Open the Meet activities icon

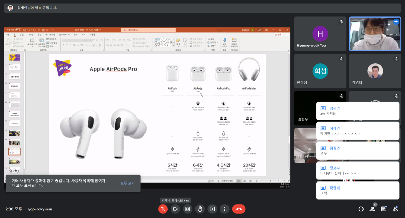(x=395, y=209)
